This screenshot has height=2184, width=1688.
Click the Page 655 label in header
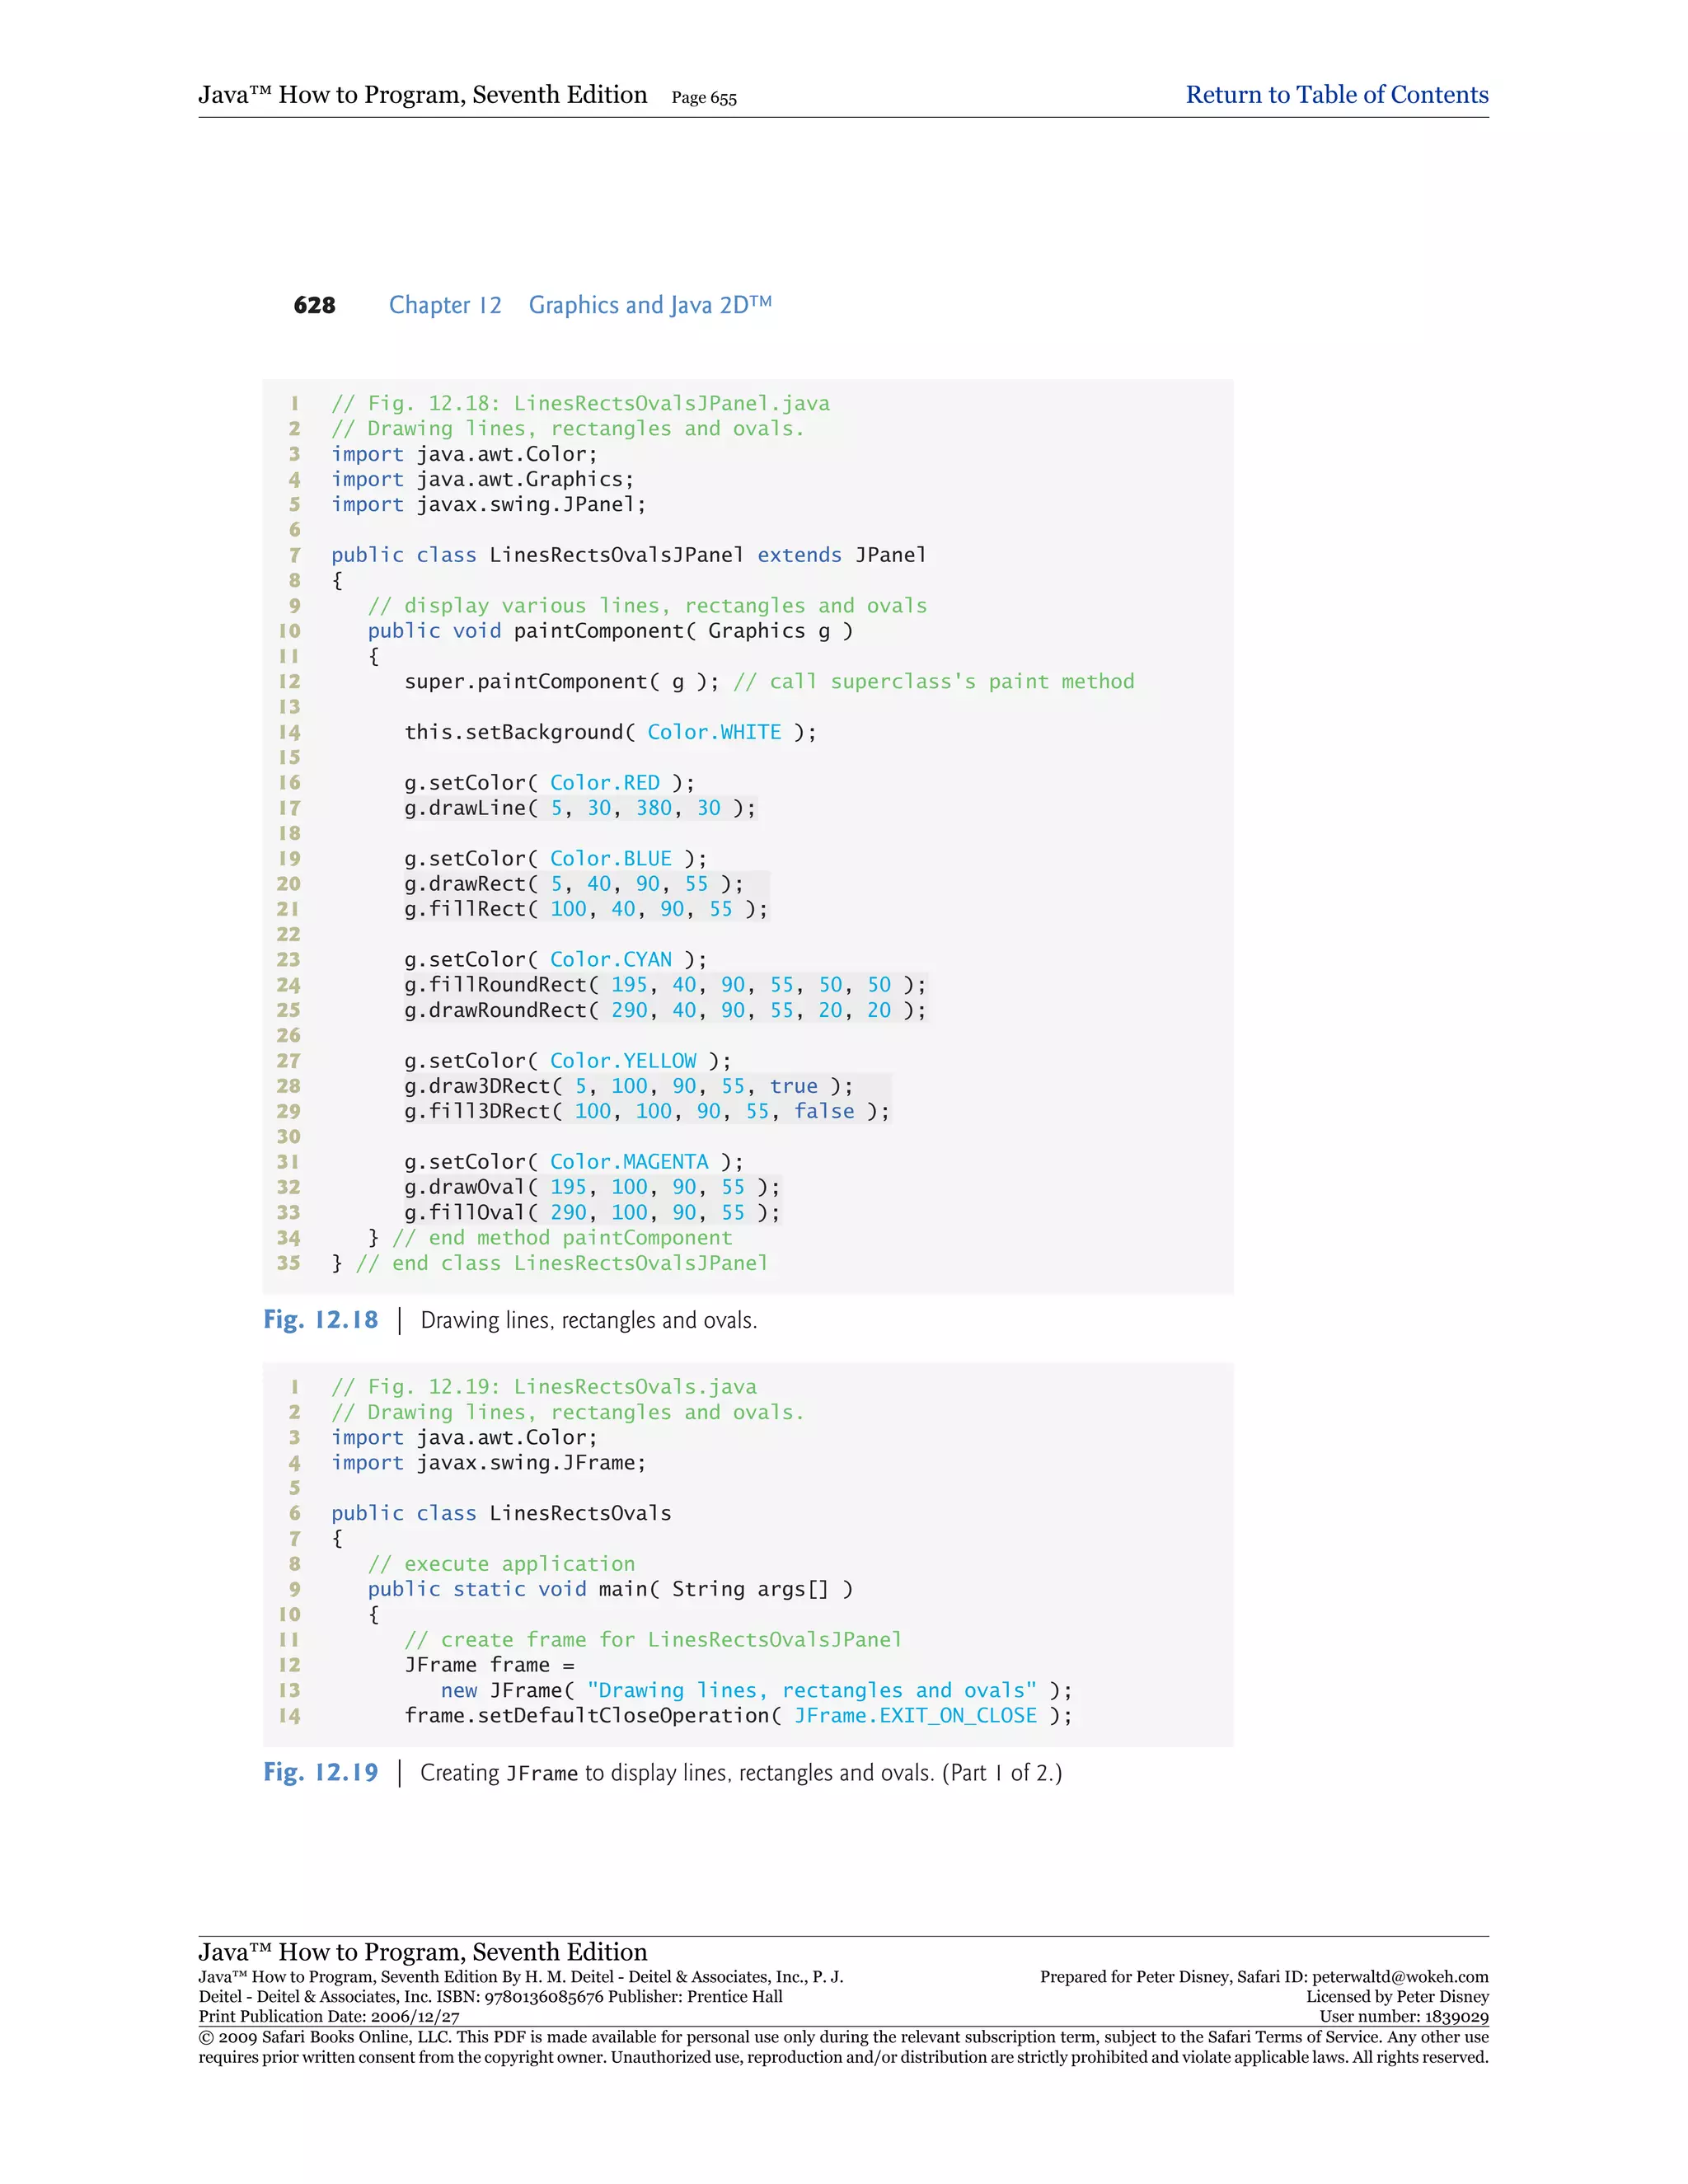click(704, 98)
